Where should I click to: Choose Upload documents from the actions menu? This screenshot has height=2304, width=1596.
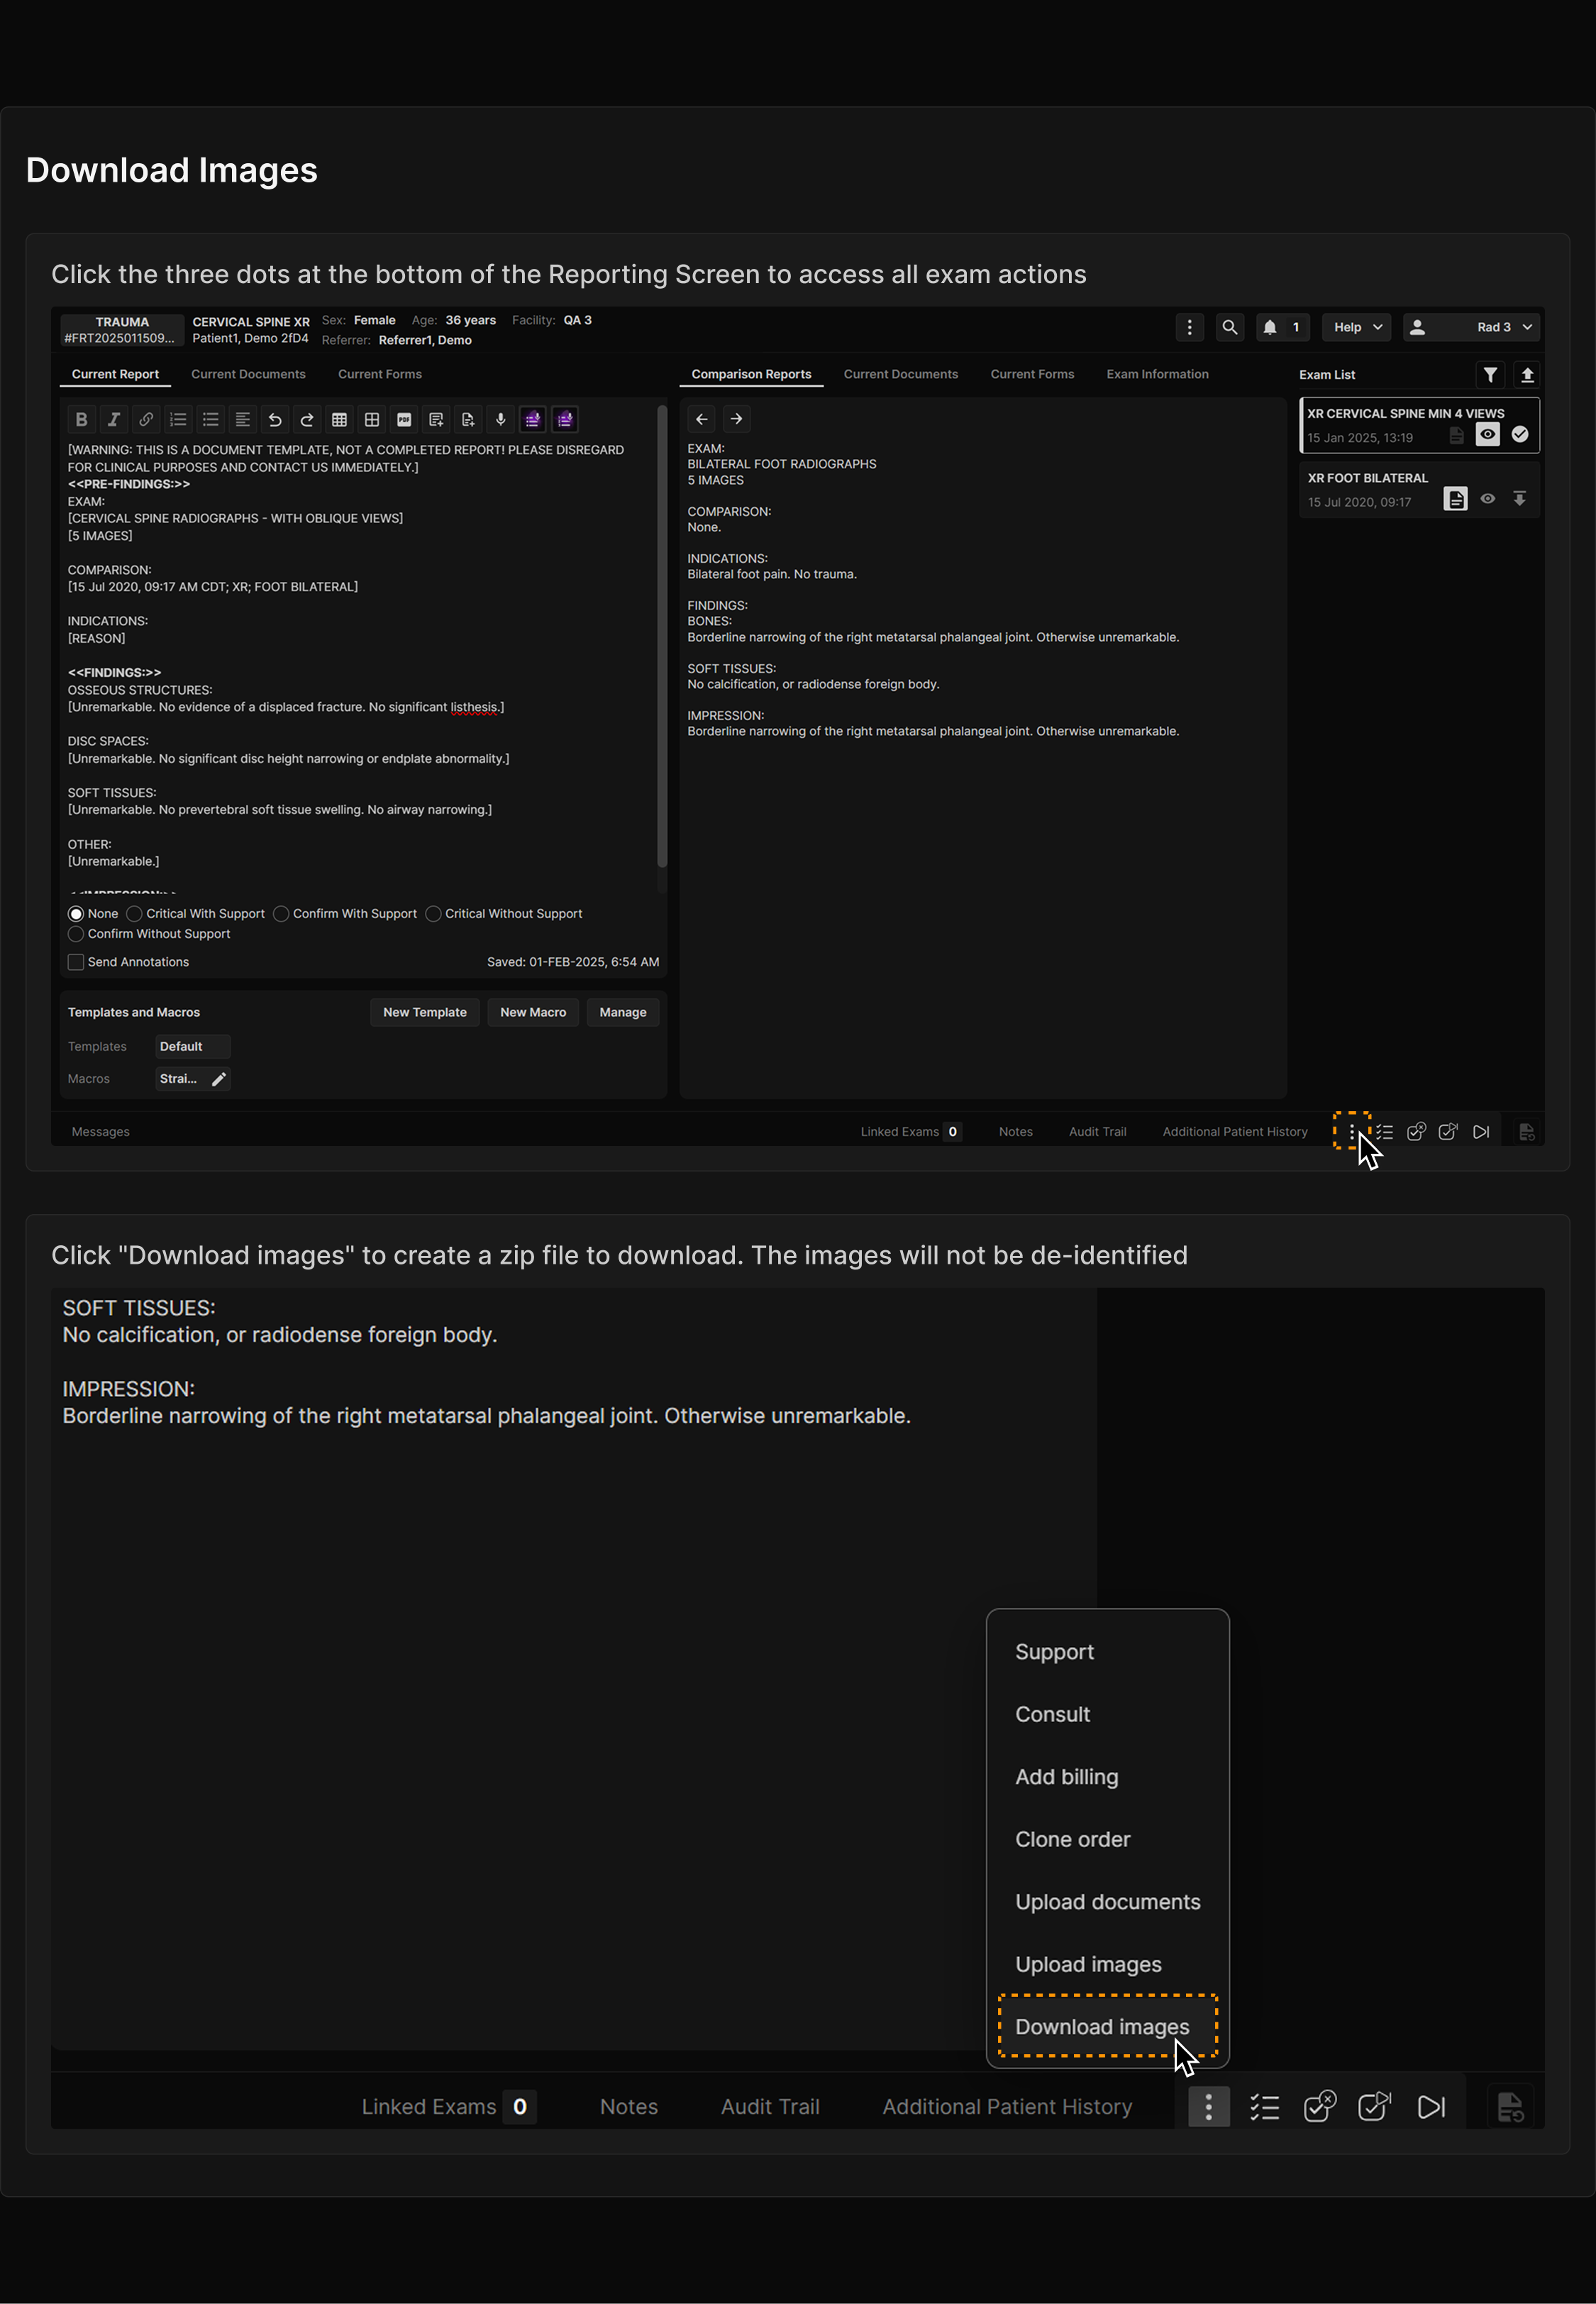pyautogui.click(x=1107, y=1902)
